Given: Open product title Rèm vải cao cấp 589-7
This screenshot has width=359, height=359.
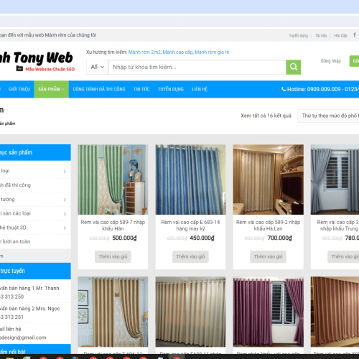Looking at the screenshot, I should [113, 225].
